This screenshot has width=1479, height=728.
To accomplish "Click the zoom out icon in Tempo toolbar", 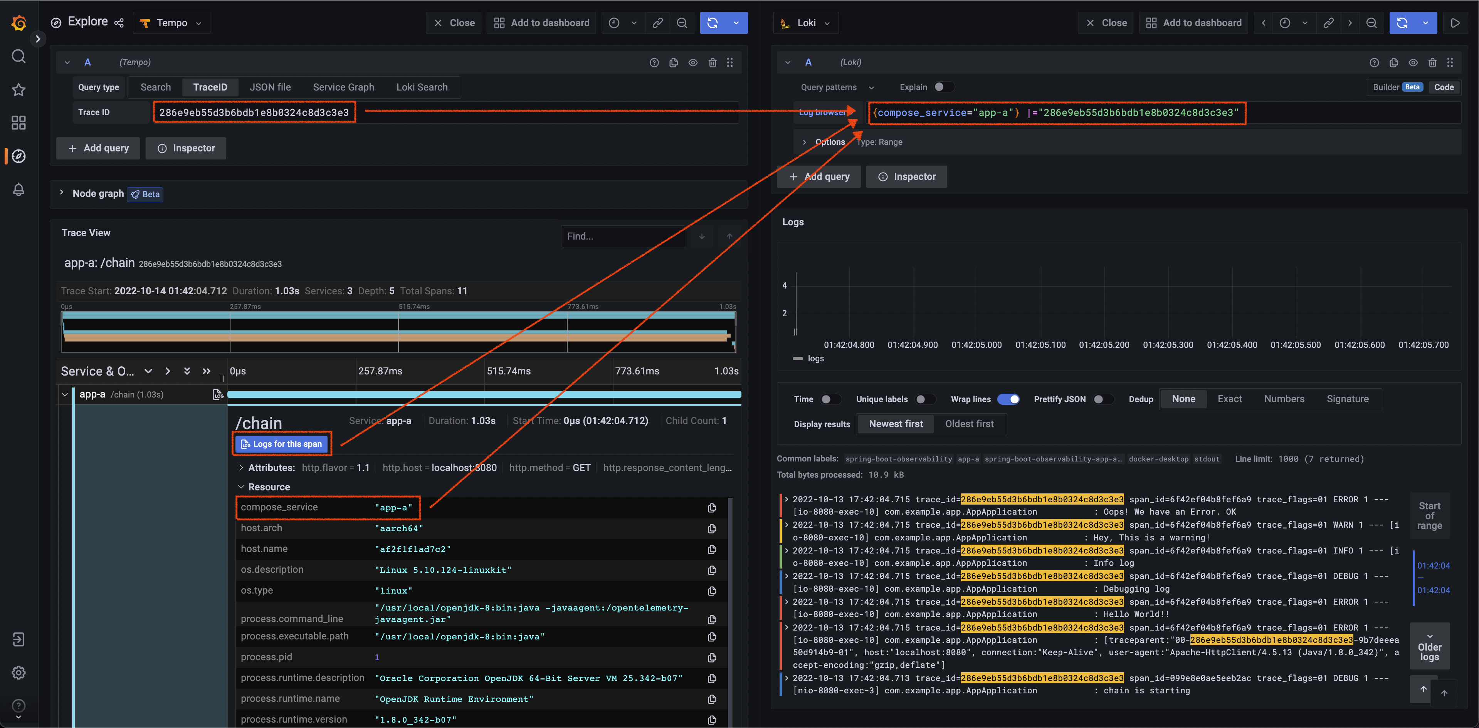I will coord(681,23).
